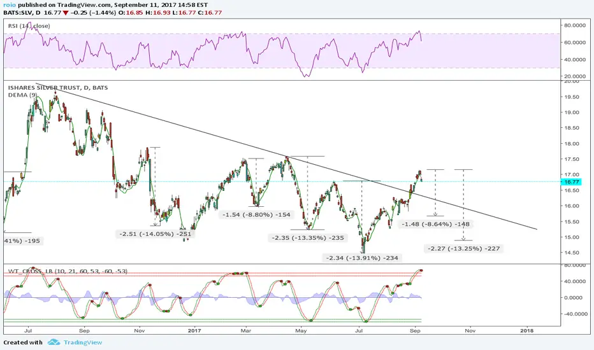Click the 19.50 price axis label
The image size is (594, 350).
point(571,97)
